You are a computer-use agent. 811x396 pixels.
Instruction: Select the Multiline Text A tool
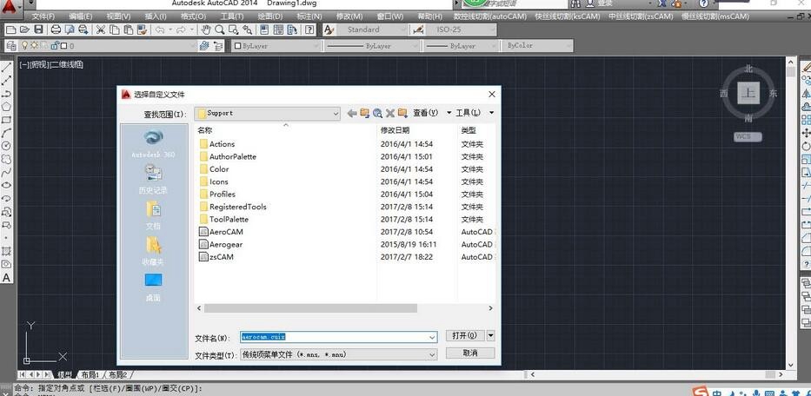(6, 278)
